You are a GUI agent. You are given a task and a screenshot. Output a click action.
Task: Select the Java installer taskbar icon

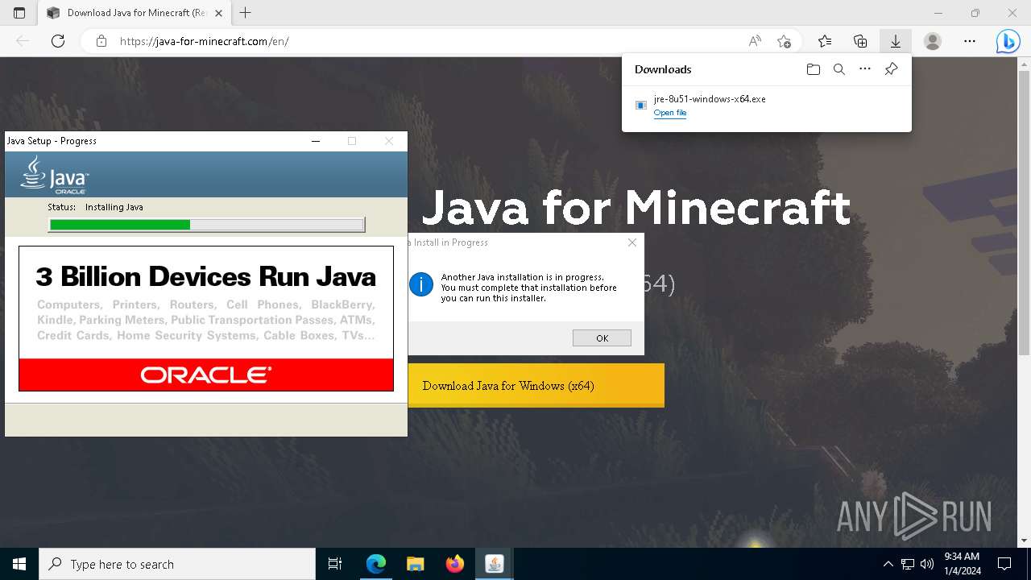point(495,564)
